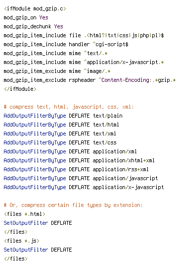Image resolution: width=180 pixels, height=267 pixels.
Task: Click the last closing /files tag
Action: tap(16, 259)
